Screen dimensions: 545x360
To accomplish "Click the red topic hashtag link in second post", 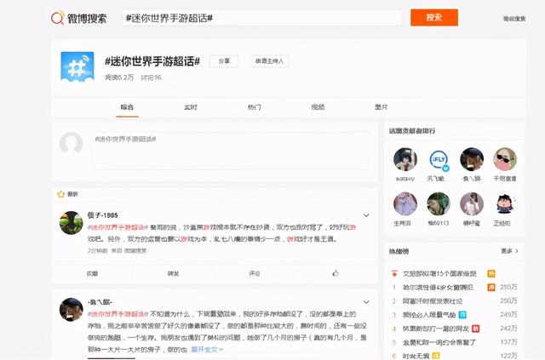I will (118, 314).
